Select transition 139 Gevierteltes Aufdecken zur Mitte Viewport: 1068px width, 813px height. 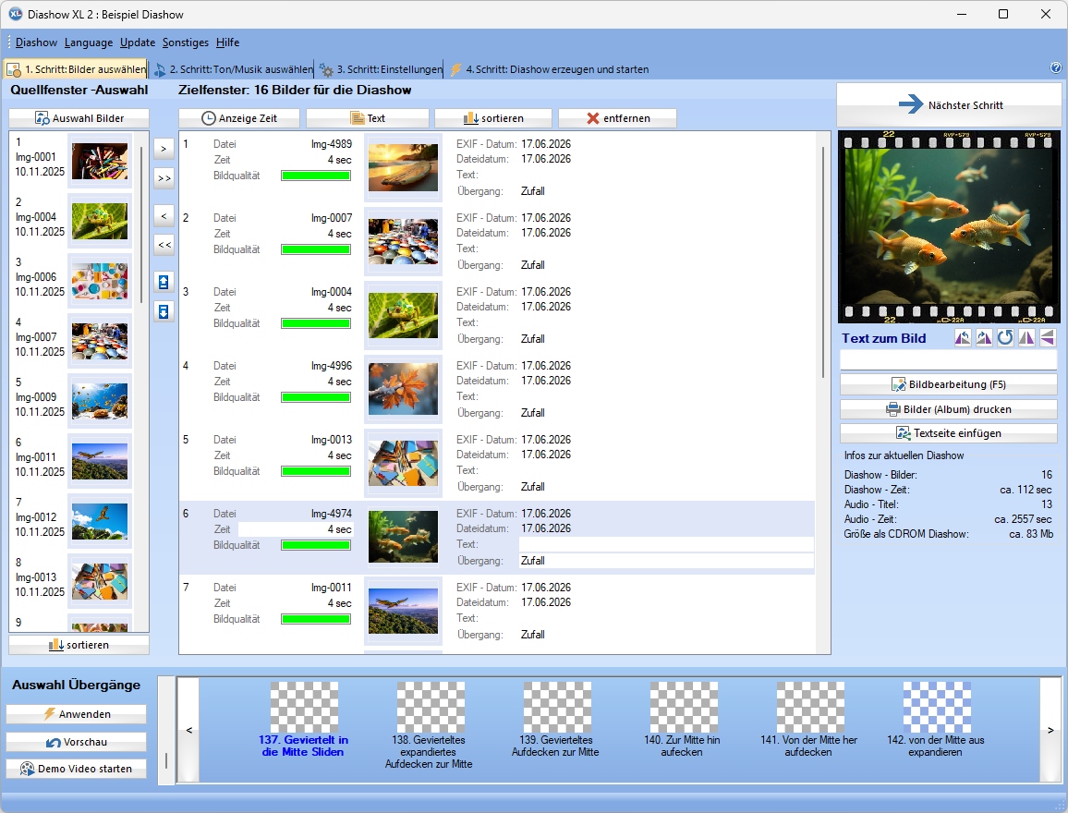coord(556,721)
